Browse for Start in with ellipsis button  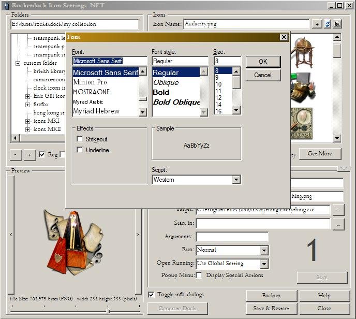338,224
